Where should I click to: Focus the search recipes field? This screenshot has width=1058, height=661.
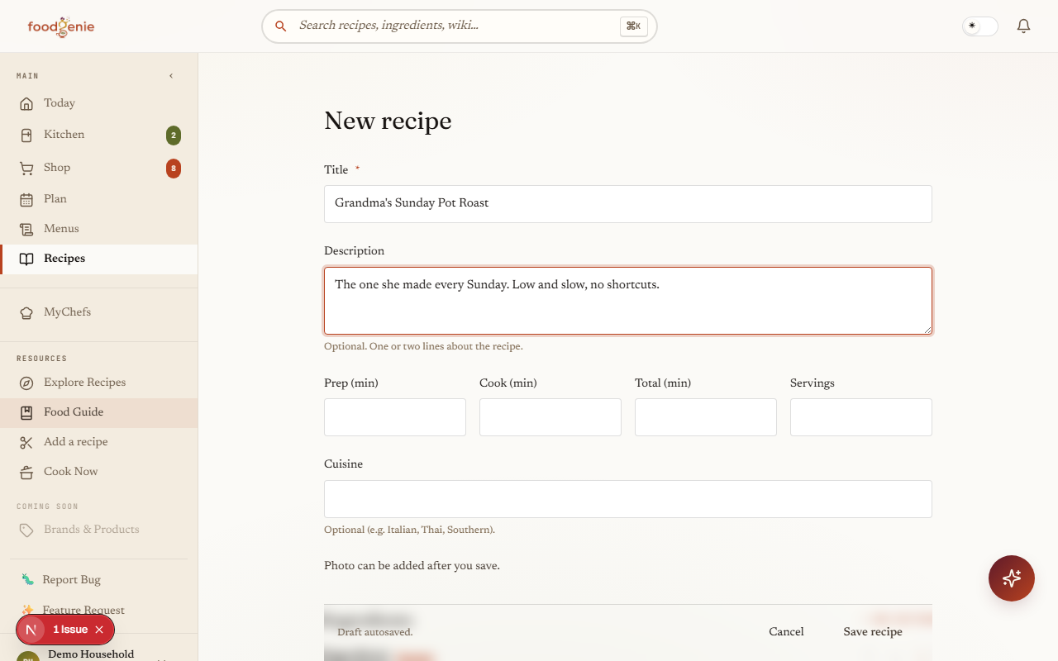pyautogui.click(x=459, y=26)
